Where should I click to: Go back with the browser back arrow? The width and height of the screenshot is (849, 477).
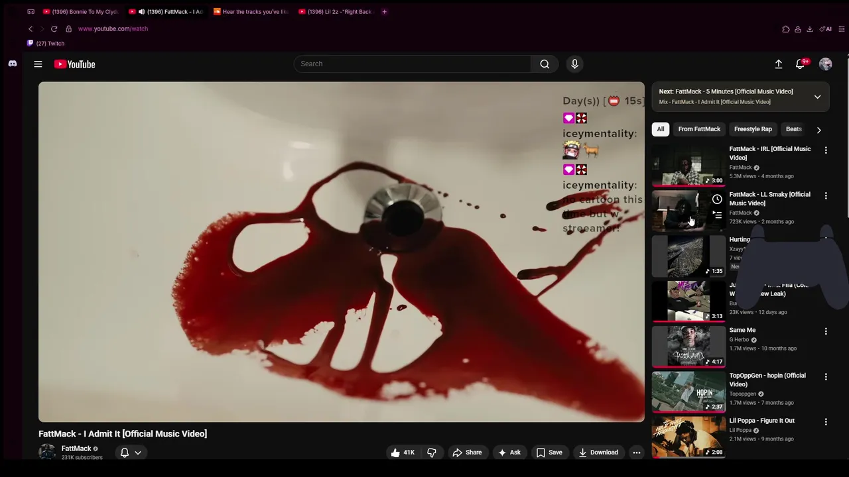[30, 28]
